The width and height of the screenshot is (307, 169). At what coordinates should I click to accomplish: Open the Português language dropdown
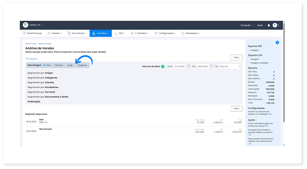tap(246, 25)
